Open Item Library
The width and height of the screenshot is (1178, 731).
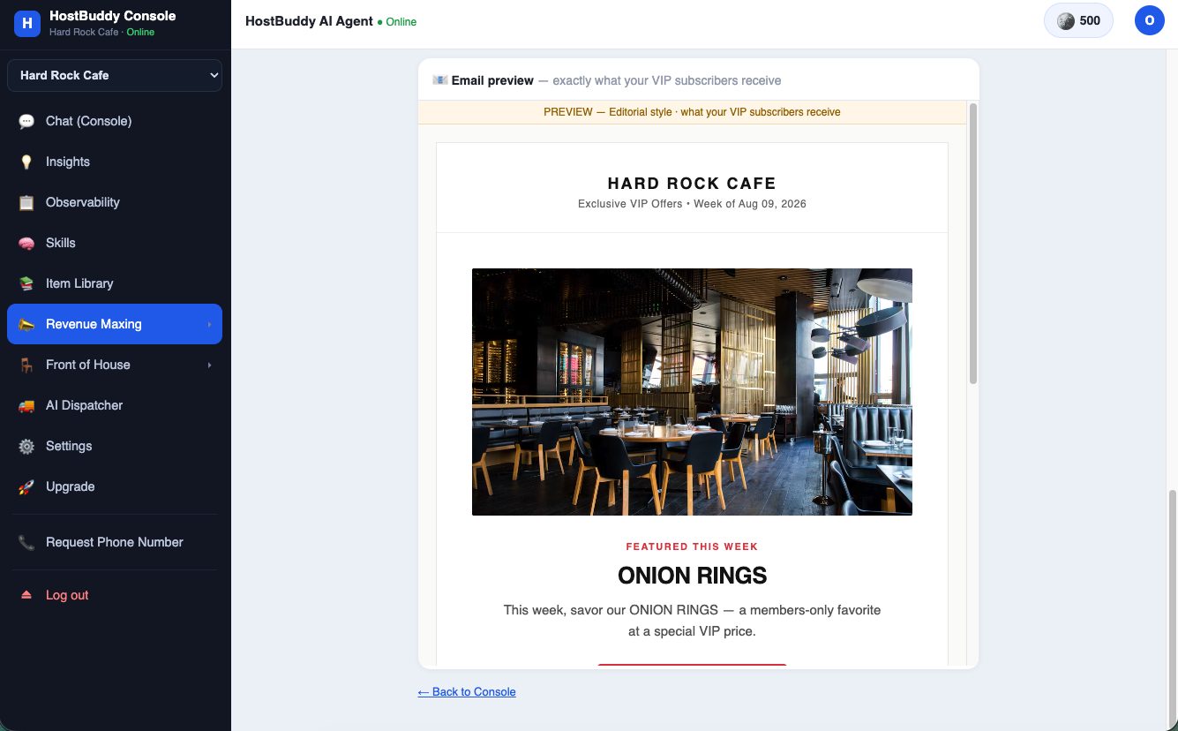point(115,283)
